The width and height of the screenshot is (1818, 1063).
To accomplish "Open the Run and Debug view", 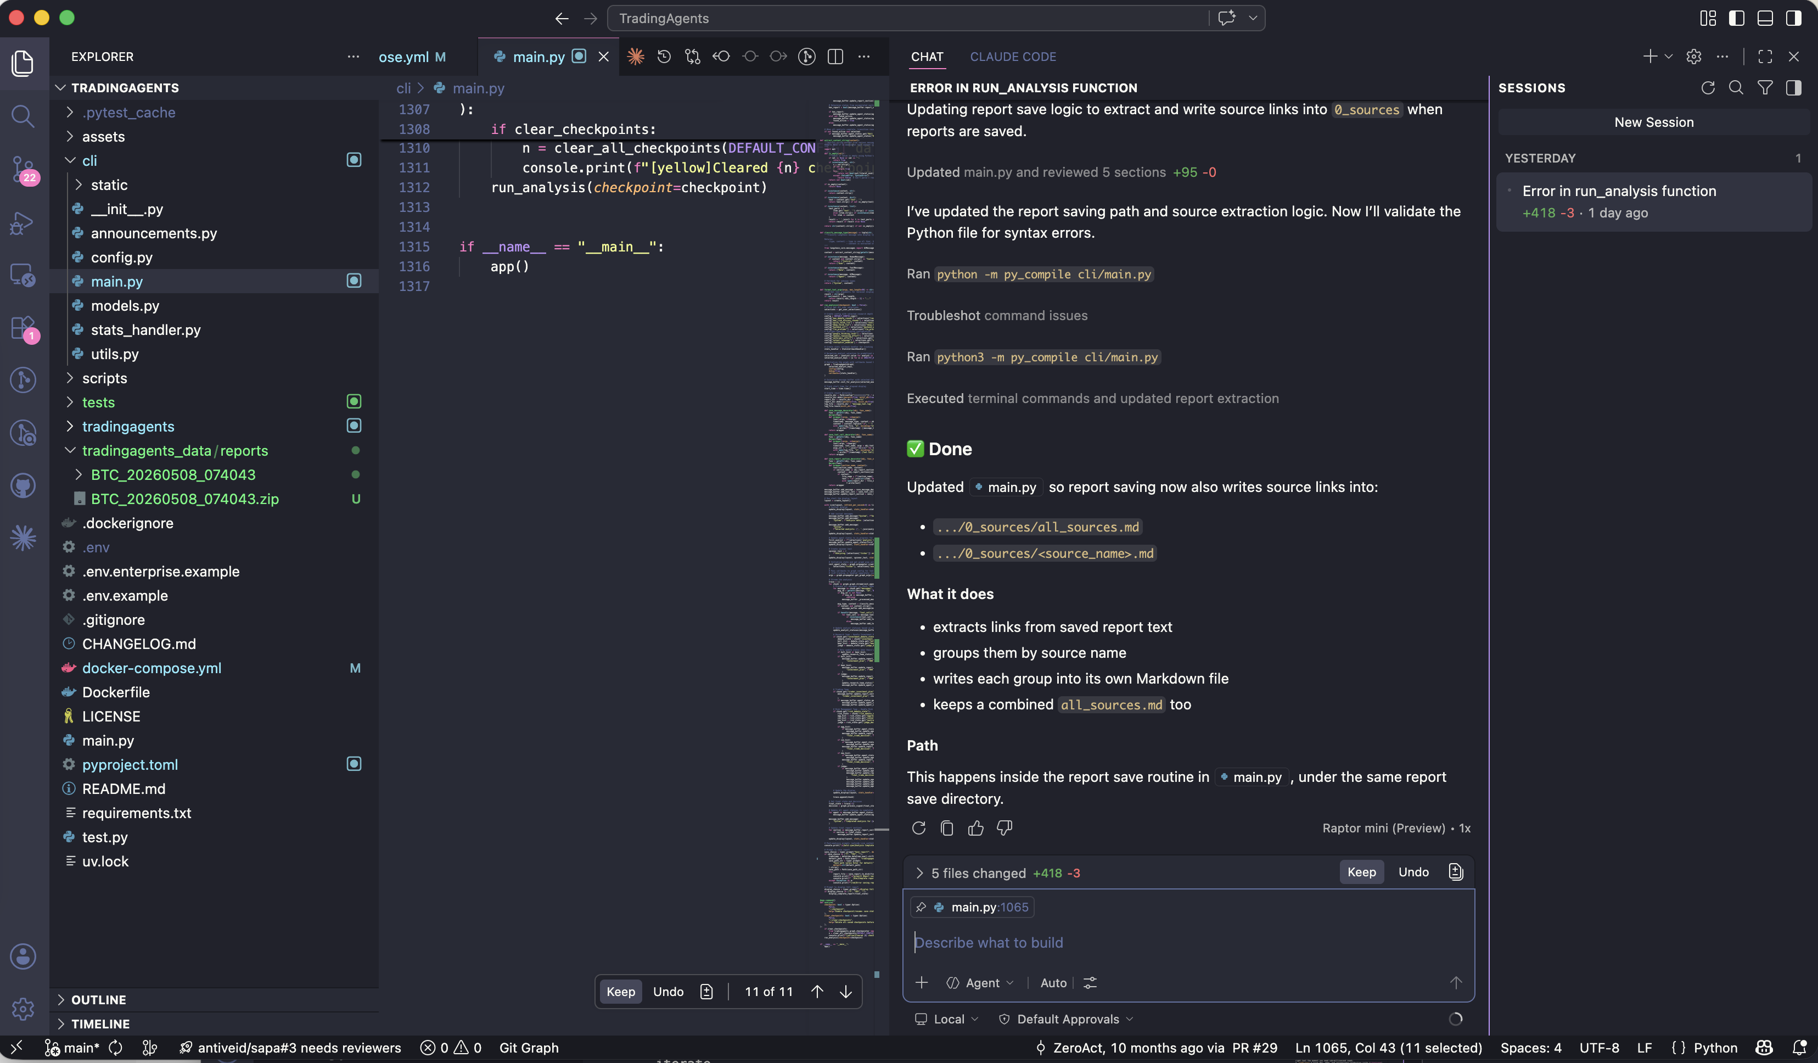I will click(23, 223).
